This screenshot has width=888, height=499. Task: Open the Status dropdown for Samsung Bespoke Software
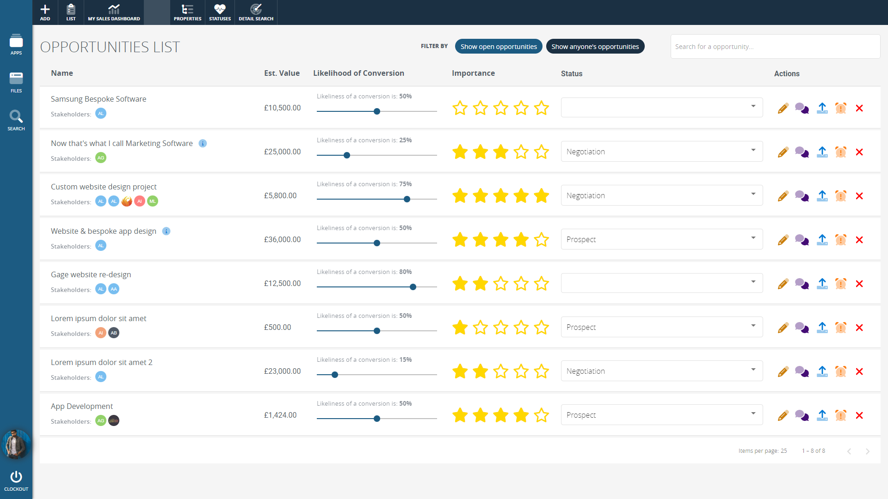pyautogui.click(x=661, y=108)
